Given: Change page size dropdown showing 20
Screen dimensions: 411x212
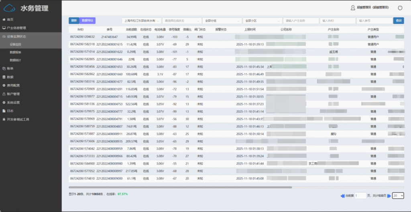Looking at the screenshot, I should pos(398,196).
